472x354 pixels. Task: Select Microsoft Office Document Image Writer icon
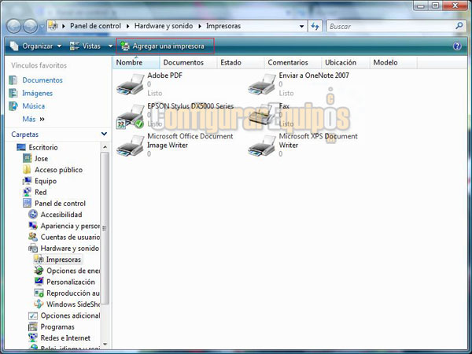coord(131,146)
